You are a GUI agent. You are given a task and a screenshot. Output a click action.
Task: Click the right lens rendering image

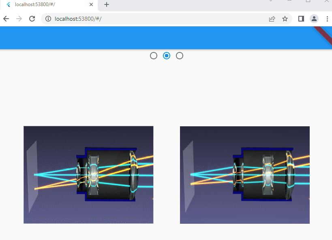[x=244, y=175]
